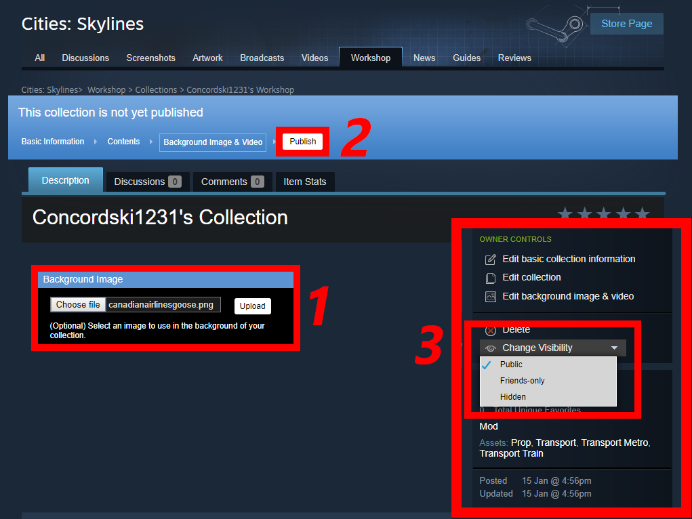This screenshot has height=519, width=692.
Task: Click the Concordski1231's Collection title
Action: tap(160, 217)
